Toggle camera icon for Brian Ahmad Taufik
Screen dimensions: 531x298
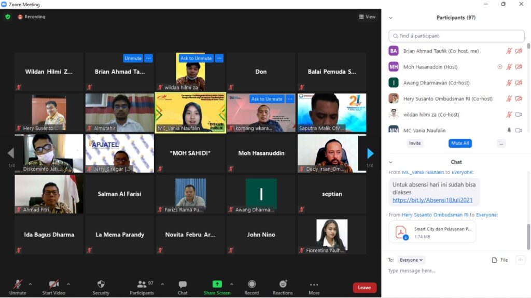[519, 51]
